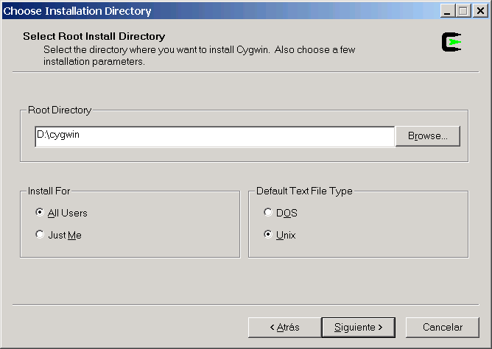Image resolution: width=492 pixels, height=349 pixels.
Task: Click the Install For group label
Action: point(49,191)
